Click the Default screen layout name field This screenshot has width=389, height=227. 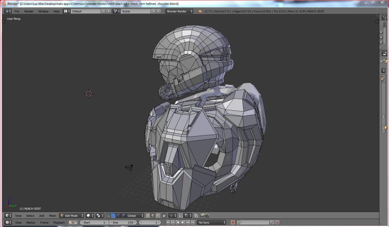coord(86,11)
